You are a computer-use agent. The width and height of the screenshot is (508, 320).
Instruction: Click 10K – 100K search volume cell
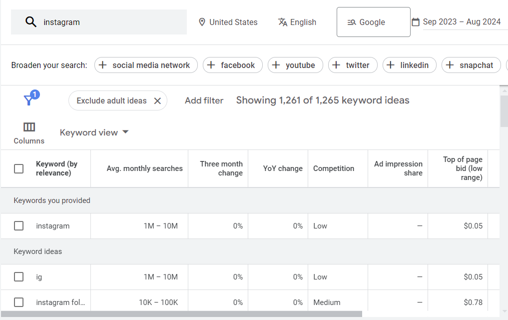(x=158, y=302)
